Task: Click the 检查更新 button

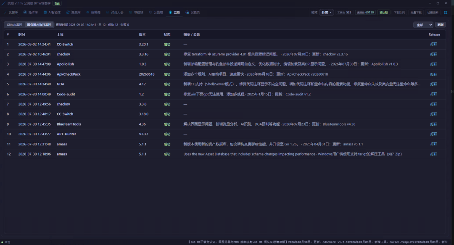Action: [433, 13]
